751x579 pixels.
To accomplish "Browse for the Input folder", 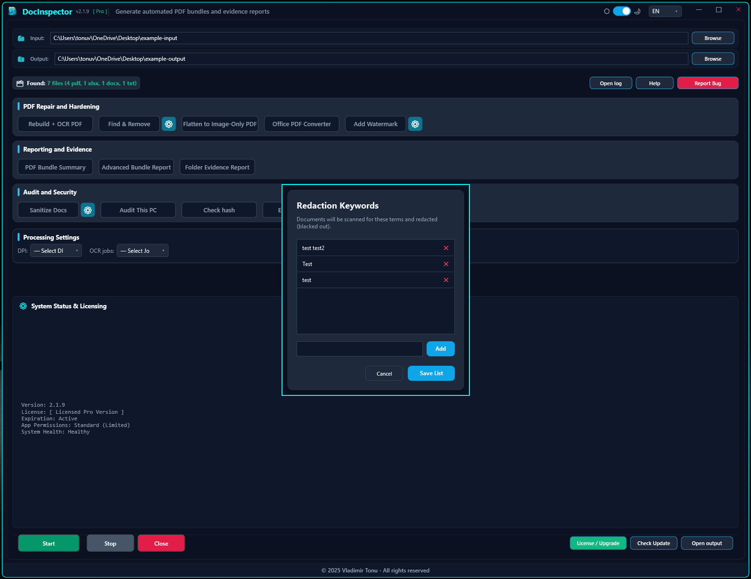I will [713, 38].
